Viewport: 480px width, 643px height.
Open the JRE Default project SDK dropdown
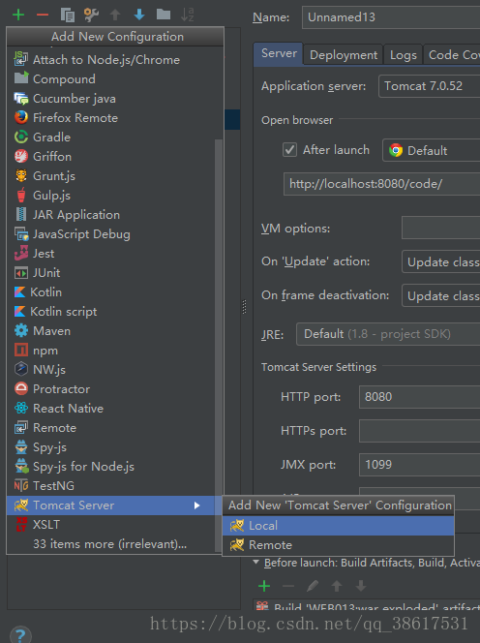388,334
